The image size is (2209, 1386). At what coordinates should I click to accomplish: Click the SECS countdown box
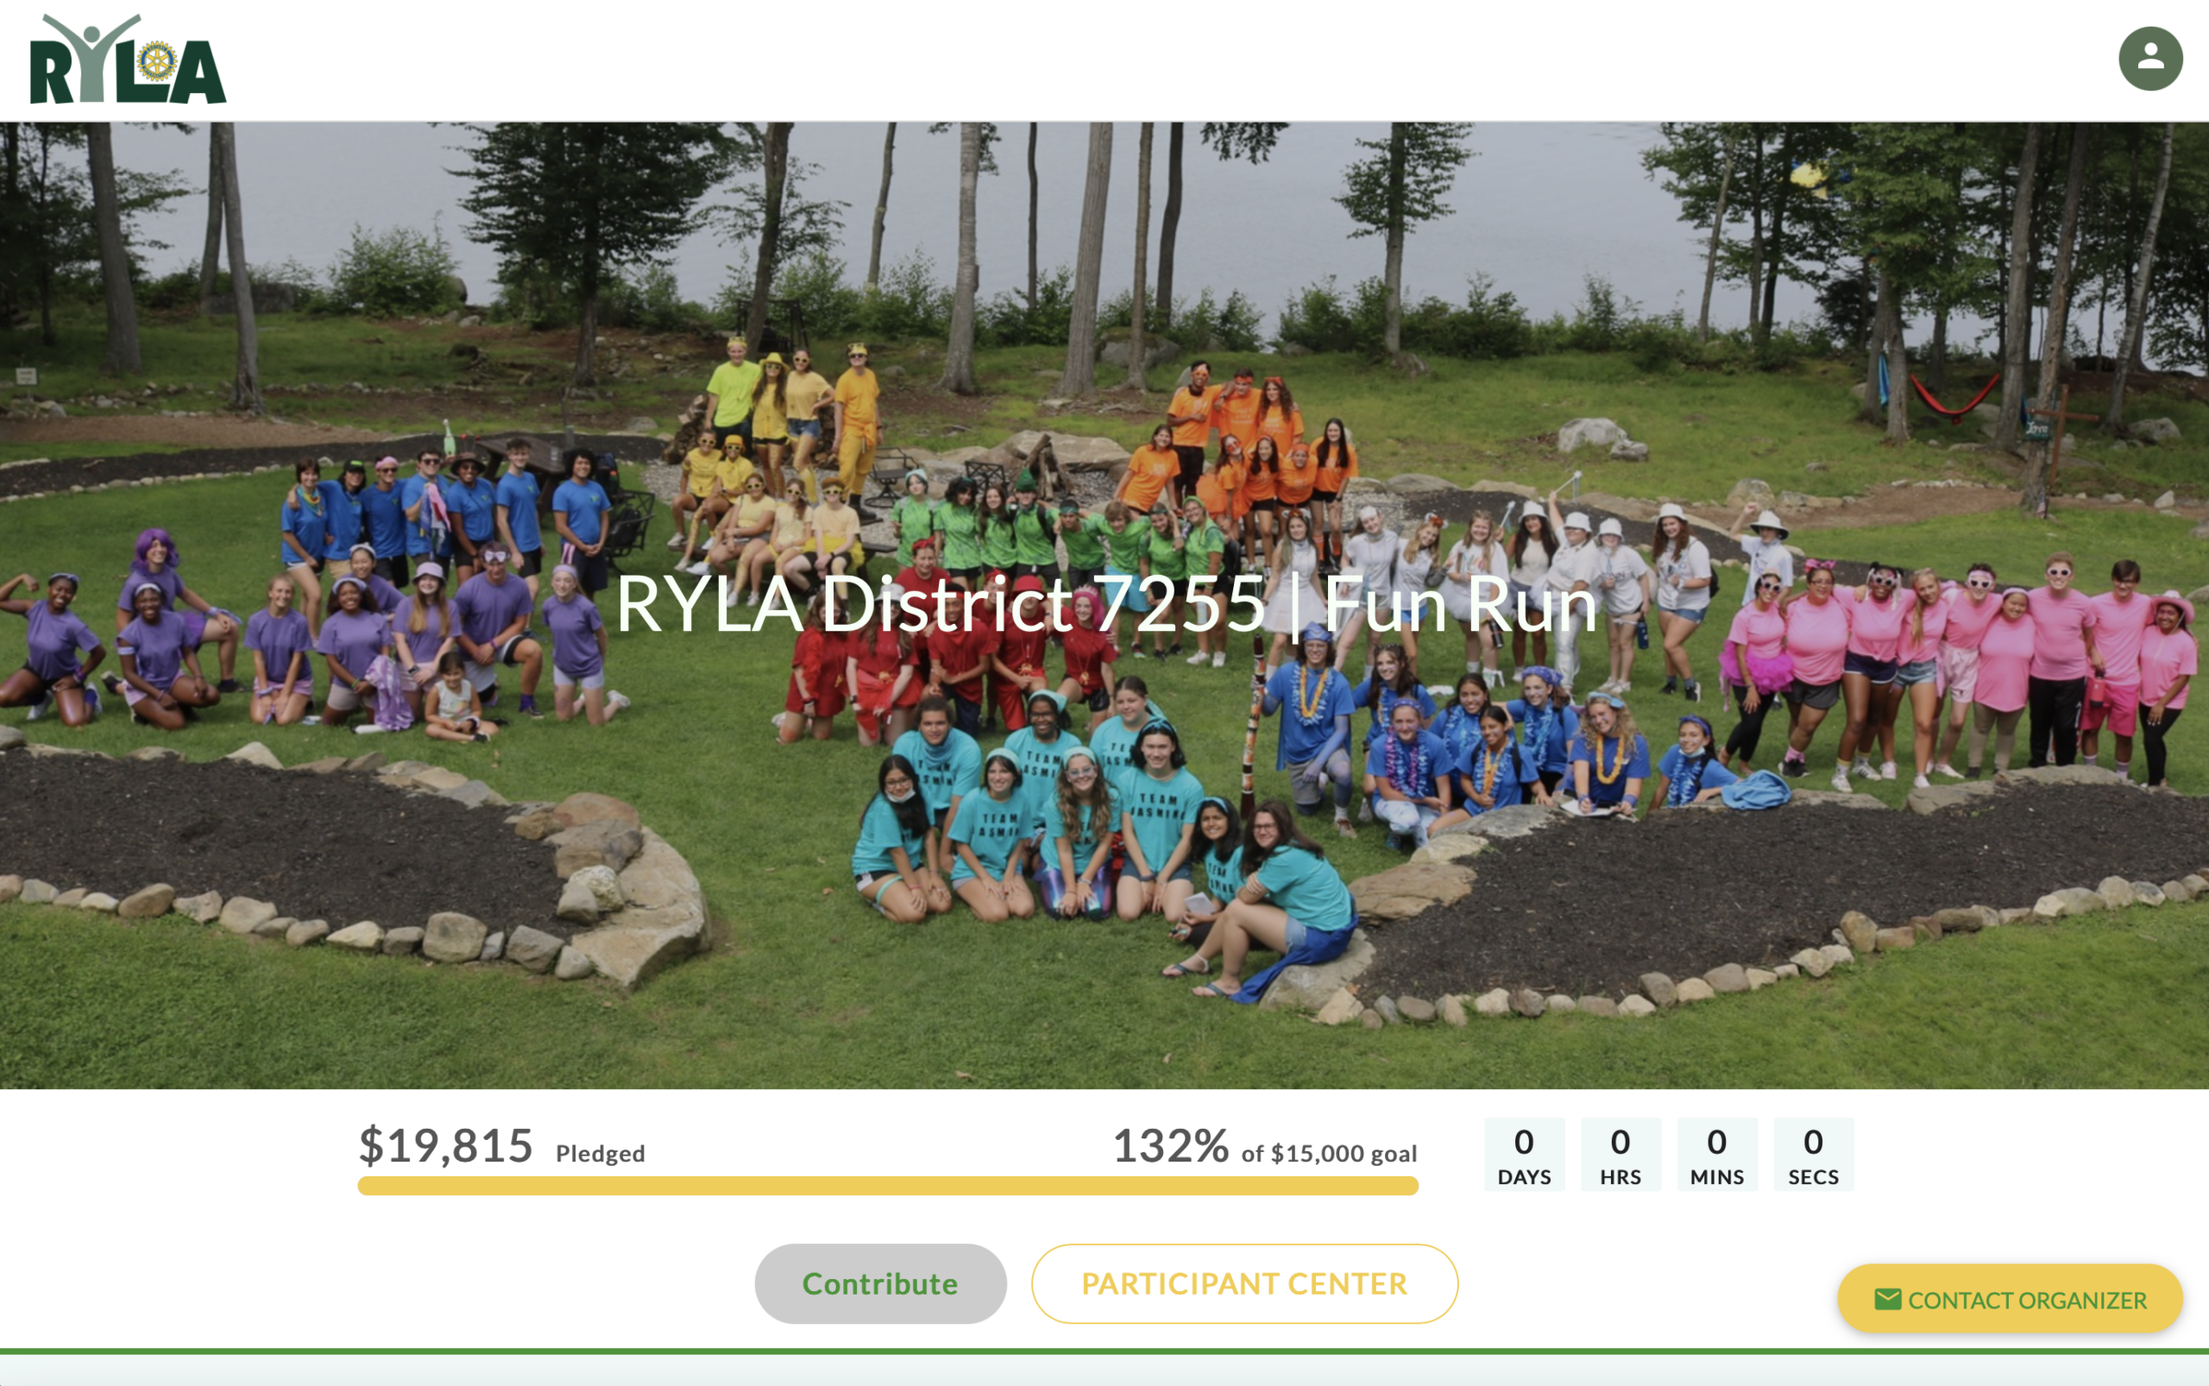coord(1813,1154)
